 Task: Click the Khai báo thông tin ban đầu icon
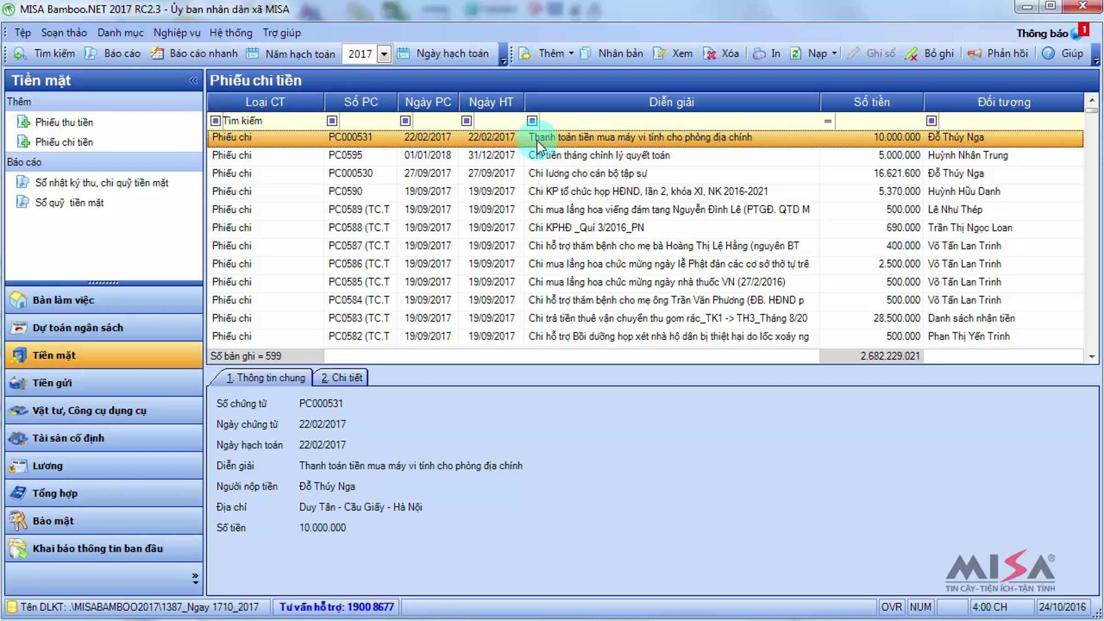pyautogui.click(x=18, y=548)
